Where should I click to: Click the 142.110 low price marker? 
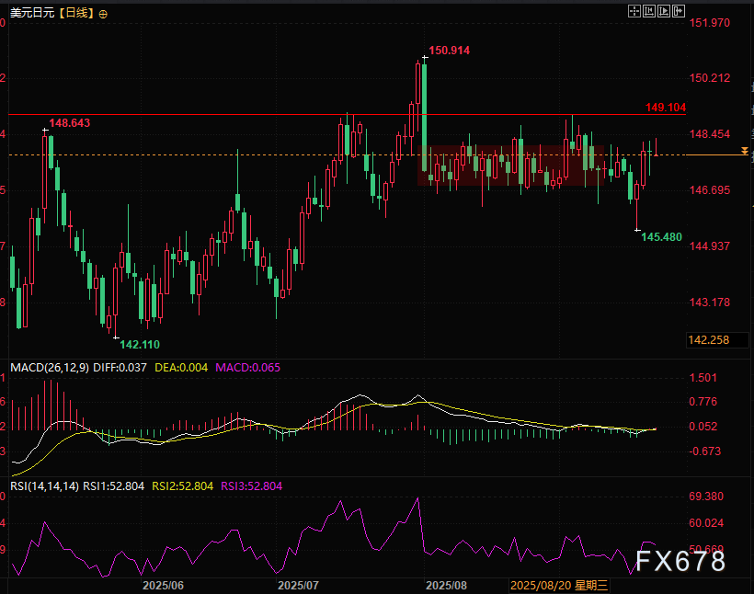coord(140,344)
